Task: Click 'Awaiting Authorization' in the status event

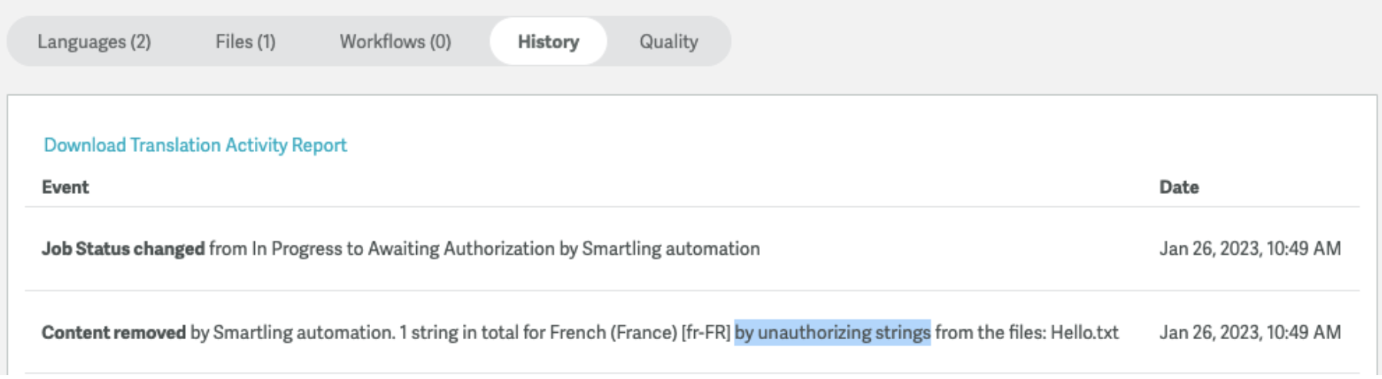Action: pyautogui.click(x=461, y=249)
